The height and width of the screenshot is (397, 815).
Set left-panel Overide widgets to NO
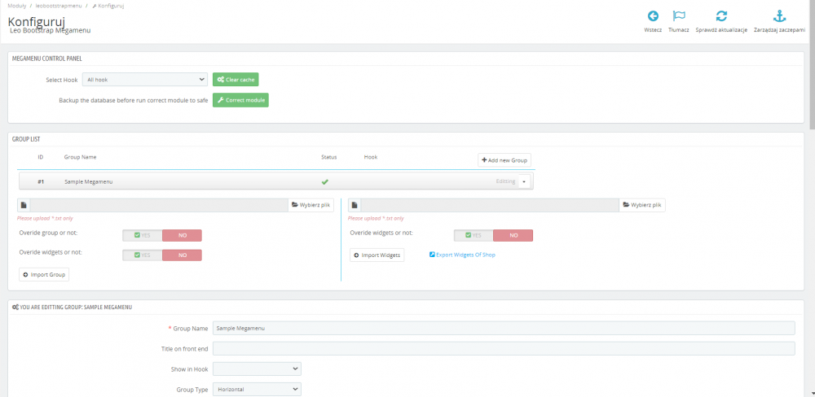(x=182, y=255)
